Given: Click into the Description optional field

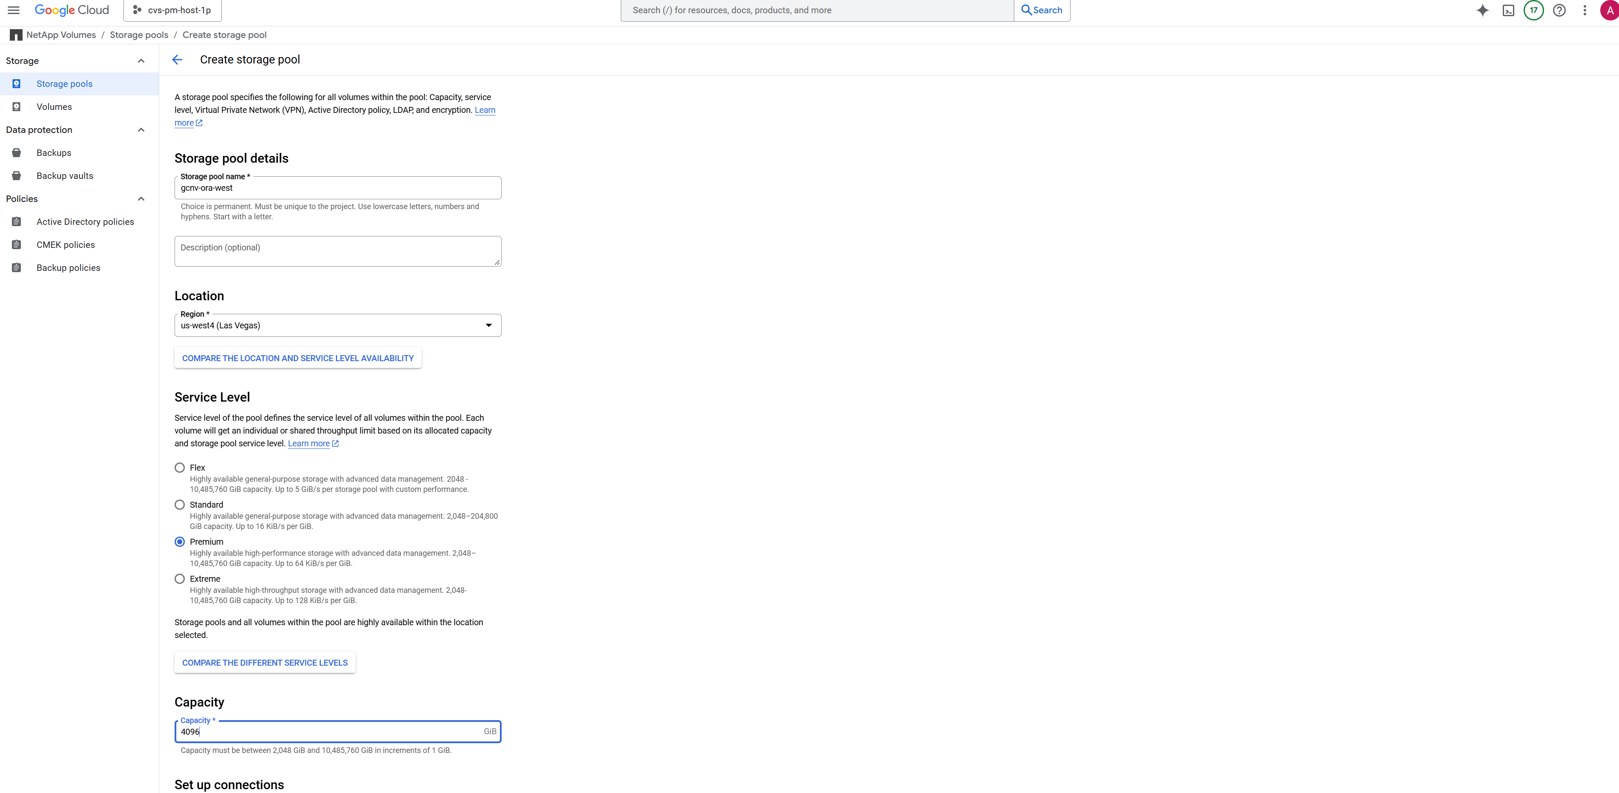Looking at the screenshot, I should pos(338,251).
